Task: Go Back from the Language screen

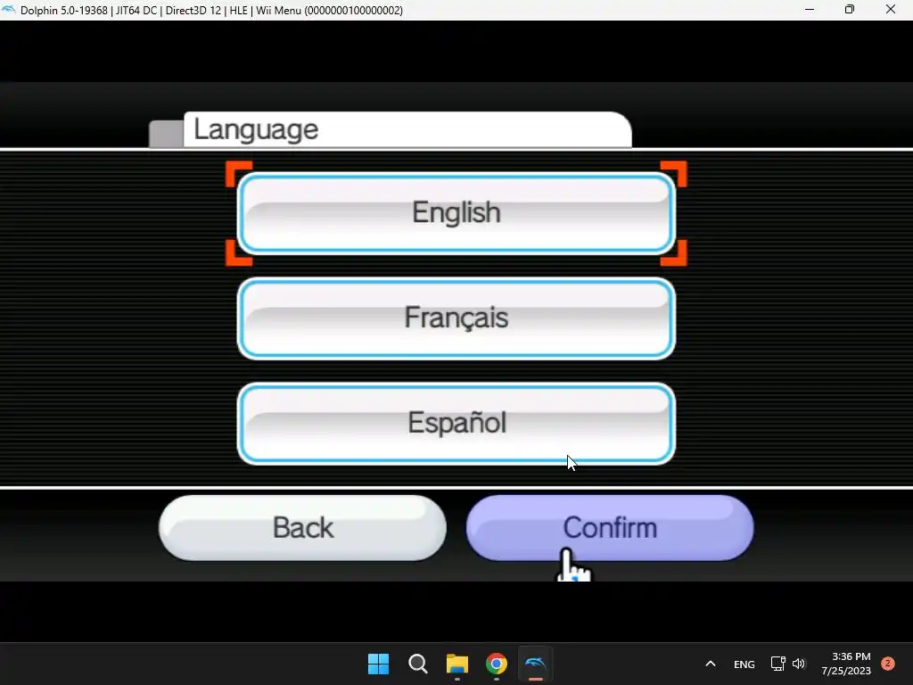Action: [x=303, y=528]
